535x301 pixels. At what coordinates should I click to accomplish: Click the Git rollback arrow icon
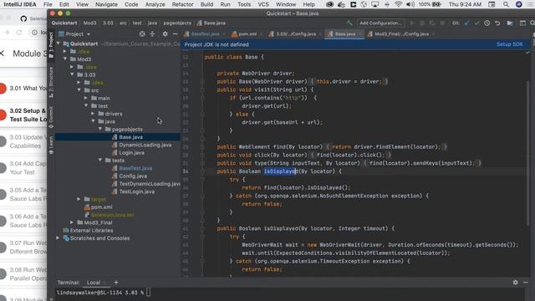(x=497, y=23)
